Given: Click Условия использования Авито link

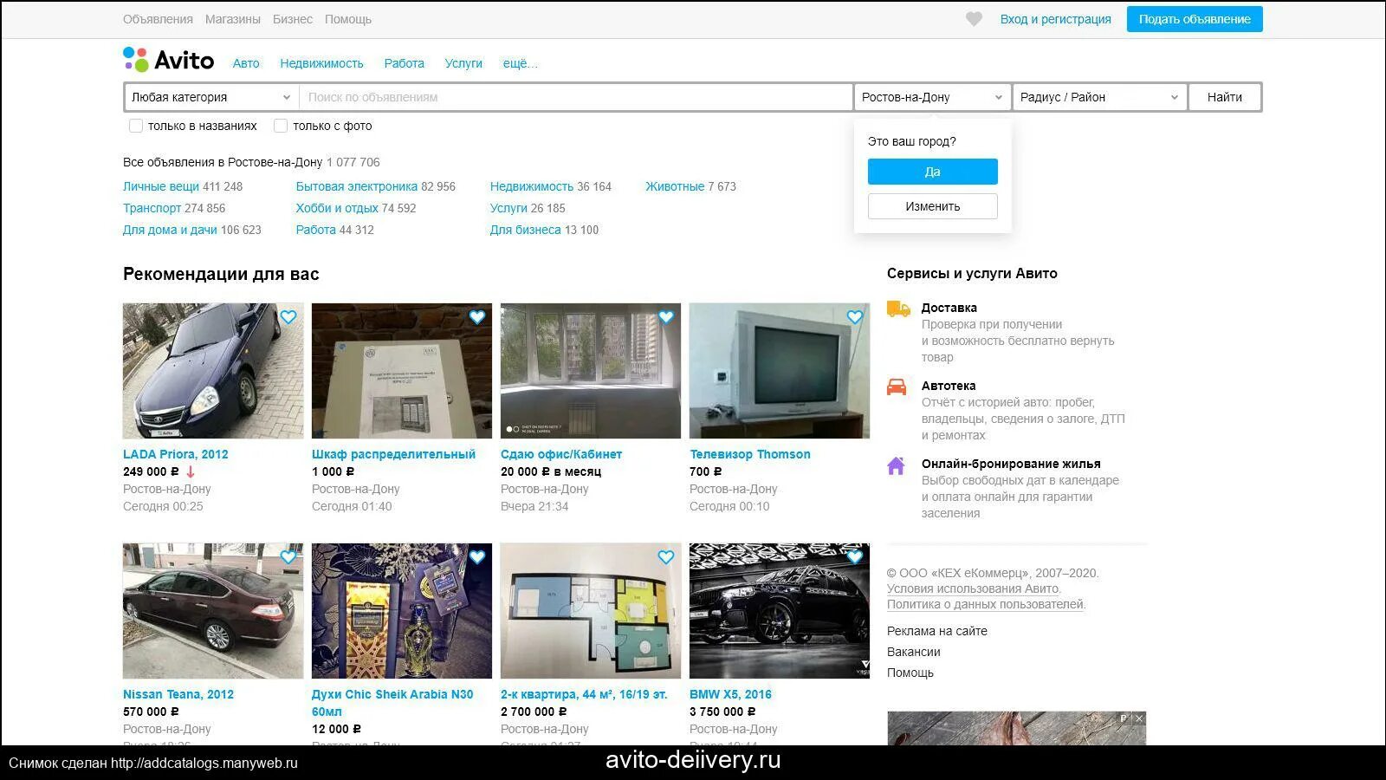Looking at the screenshot, I should [973, 588].
